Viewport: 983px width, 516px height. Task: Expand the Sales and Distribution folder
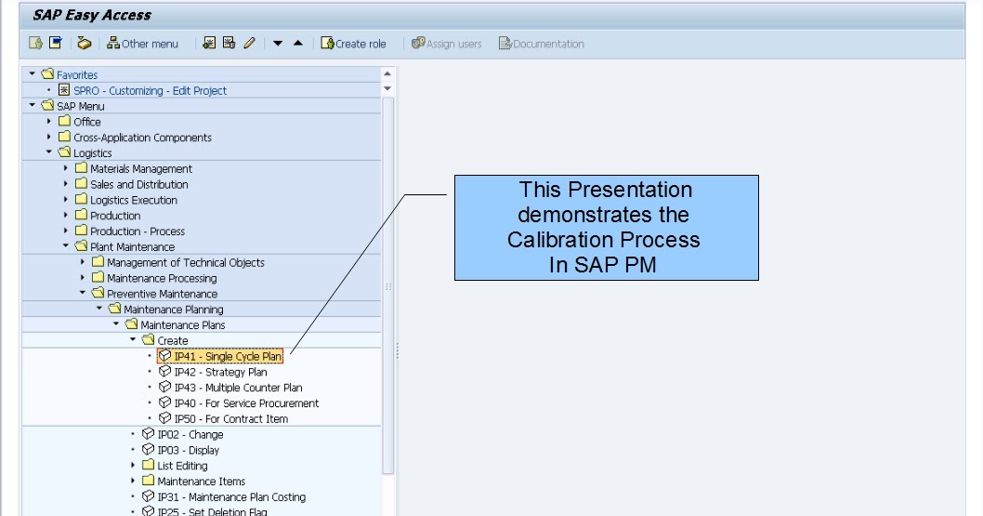pyautogui.click(x=65, y=184)
